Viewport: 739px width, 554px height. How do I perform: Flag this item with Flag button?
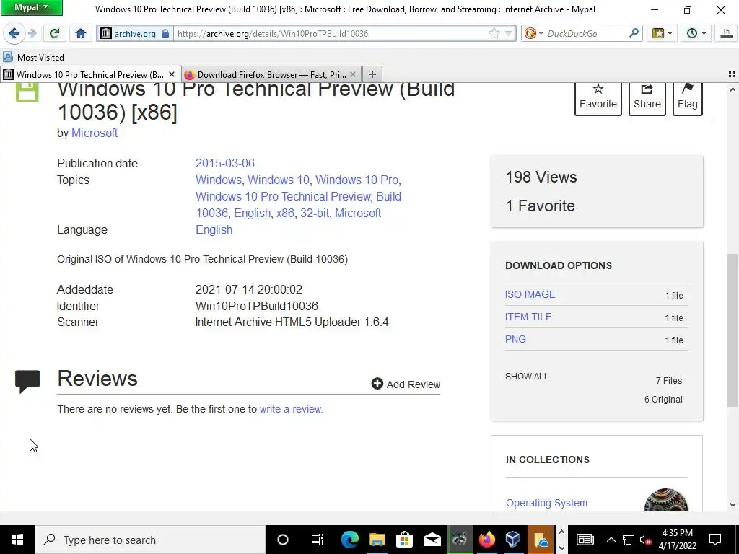[688, 98]
